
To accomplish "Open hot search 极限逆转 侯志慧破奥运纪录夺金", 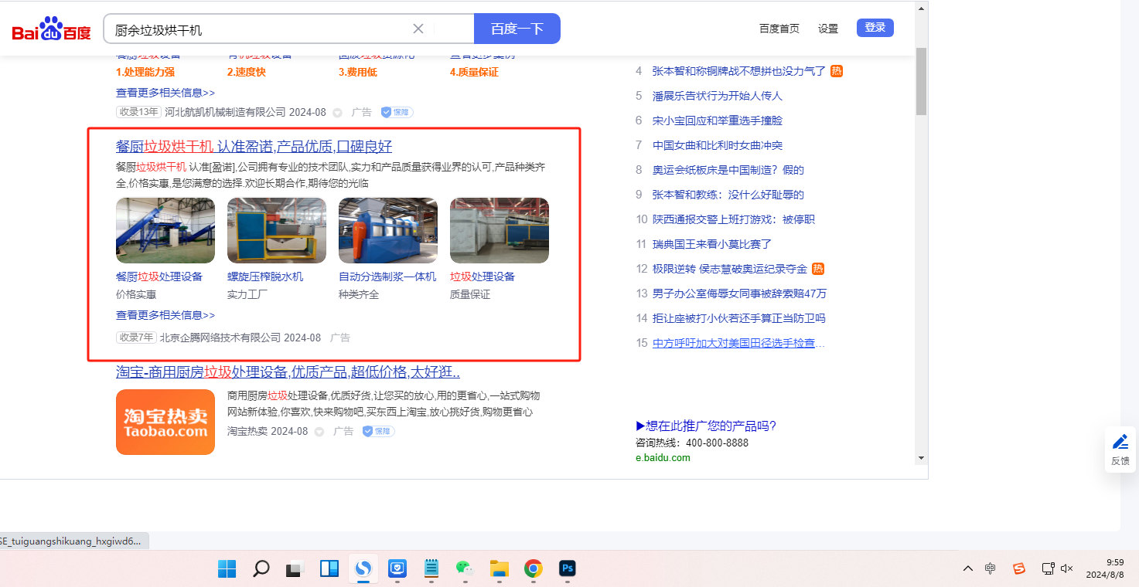I will click(730, 269).
